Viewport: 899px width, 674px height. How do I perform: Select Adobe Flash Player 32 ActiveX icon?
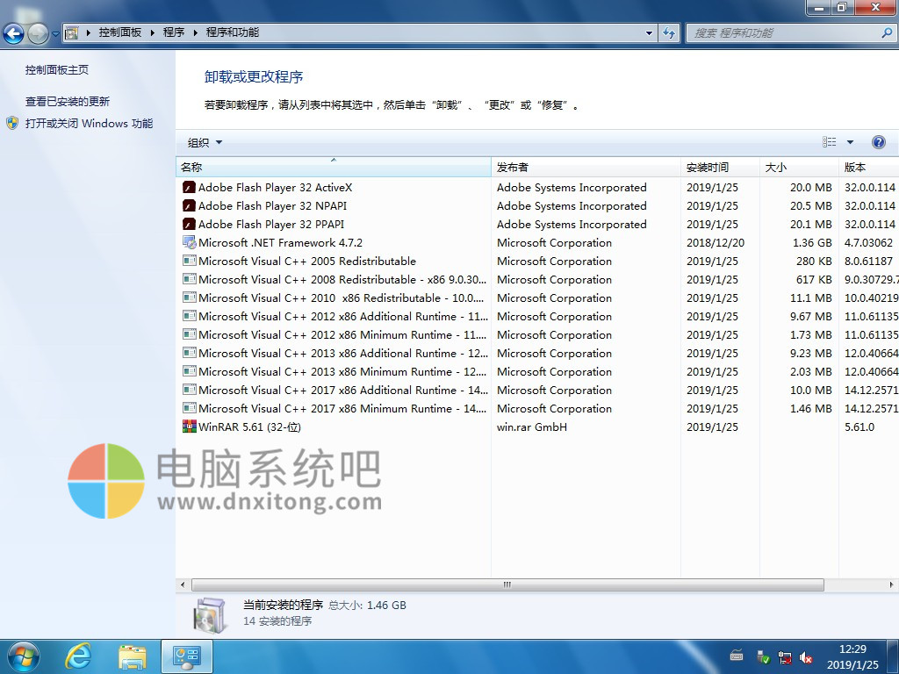(190, 188)
